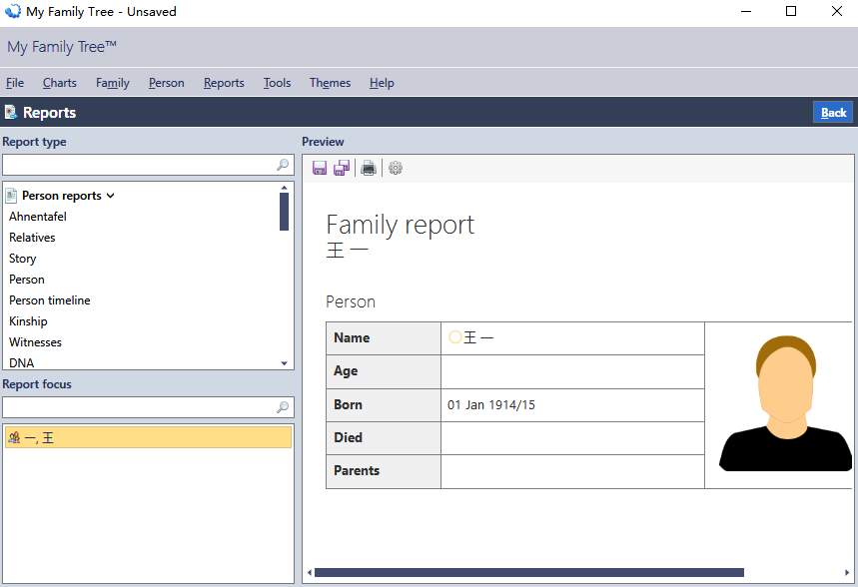
Task: Click the 王一 subtitle under Family report
Action: coord(348,251)
